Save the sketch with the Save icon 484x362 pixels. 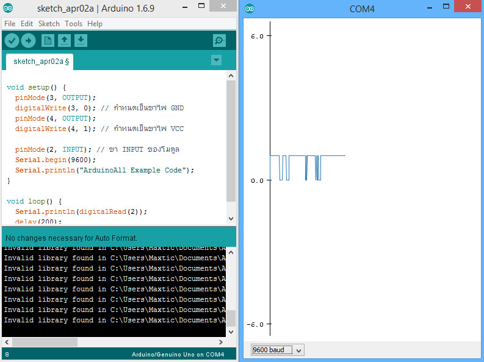click(x=81, y=41)
